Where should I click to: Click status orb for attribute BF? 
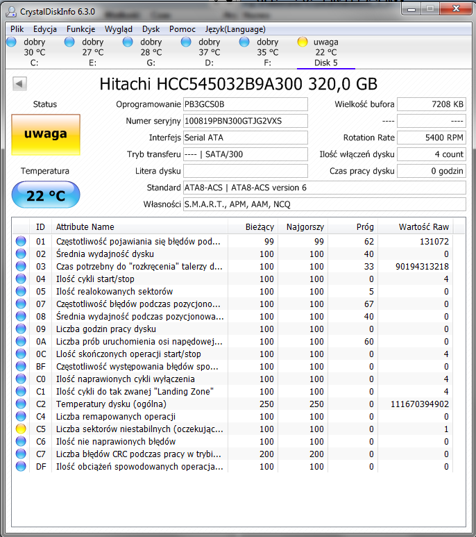click(21, 366)
